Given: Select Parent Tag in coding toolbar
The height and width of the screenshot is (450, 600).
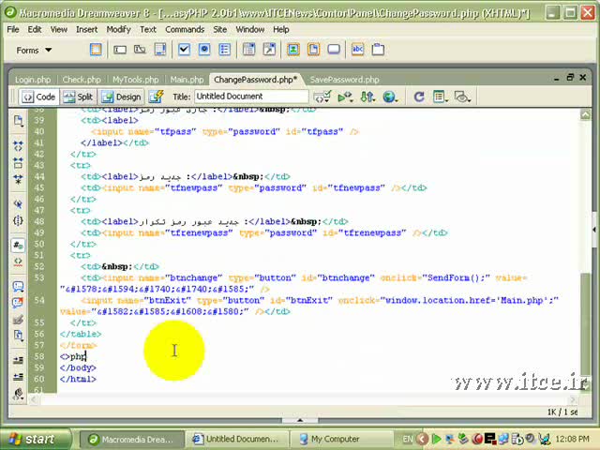Looking at the screenshot, I should [x=18, y=204].
